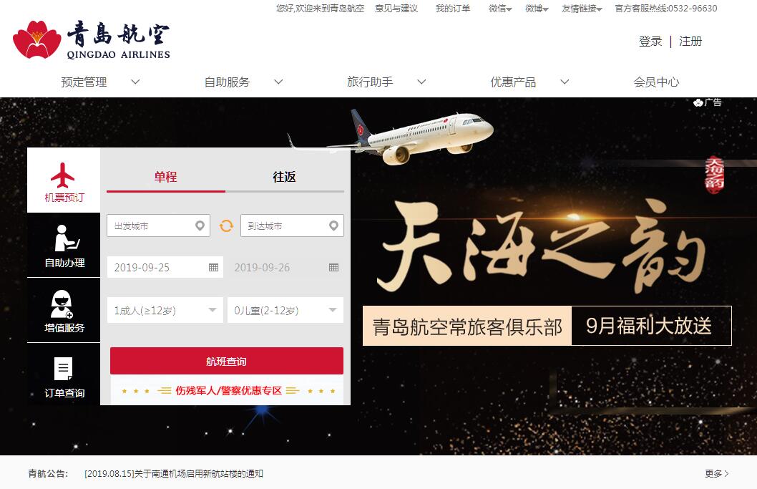757x489 pixels.
Task: Open the 微信 dropdown in header
Action: 500,8
